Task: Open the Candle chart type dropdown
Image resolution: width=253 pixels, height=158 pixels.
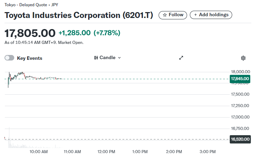Action: pyautogui.click(x=107, y=58)
